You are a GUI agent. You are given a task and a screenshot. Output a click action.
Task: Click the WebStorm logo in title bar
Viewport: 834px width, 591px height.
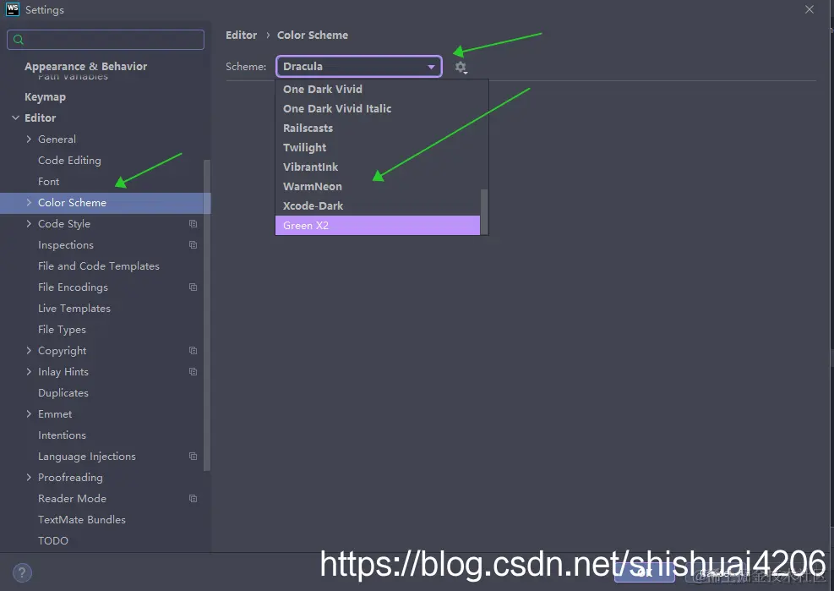[x=12, y=9]
